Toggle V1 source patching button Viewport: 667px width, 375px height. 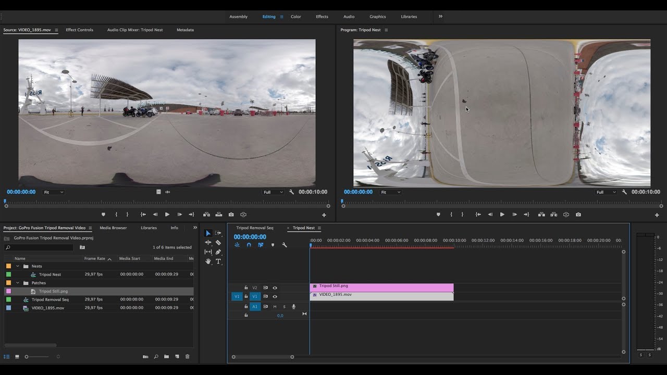(237, 296)
